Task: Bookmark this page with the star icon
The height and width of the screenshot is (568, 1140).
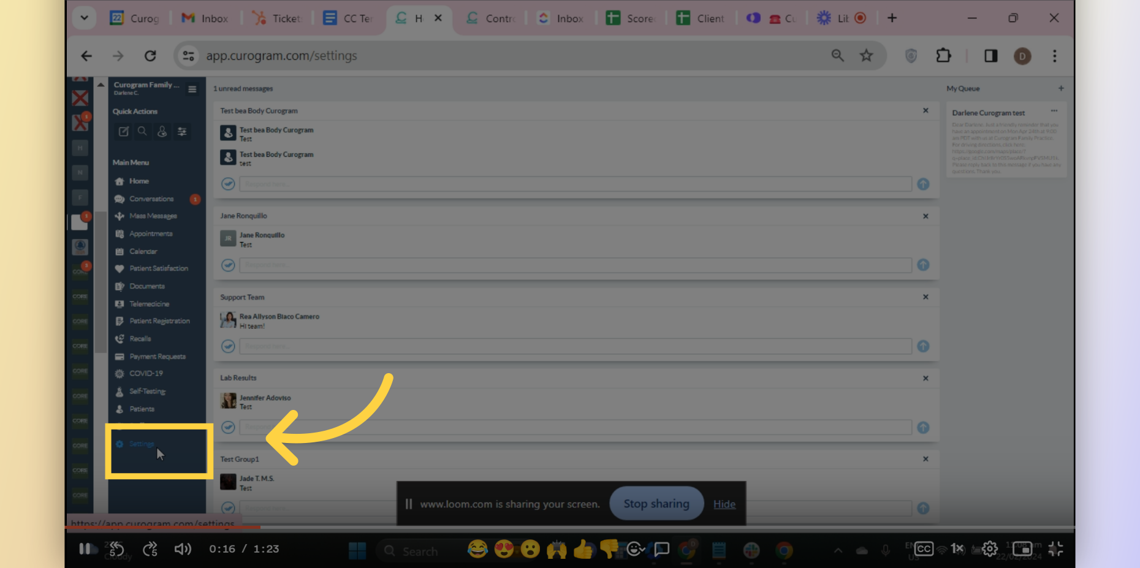Action: [866, 56]
